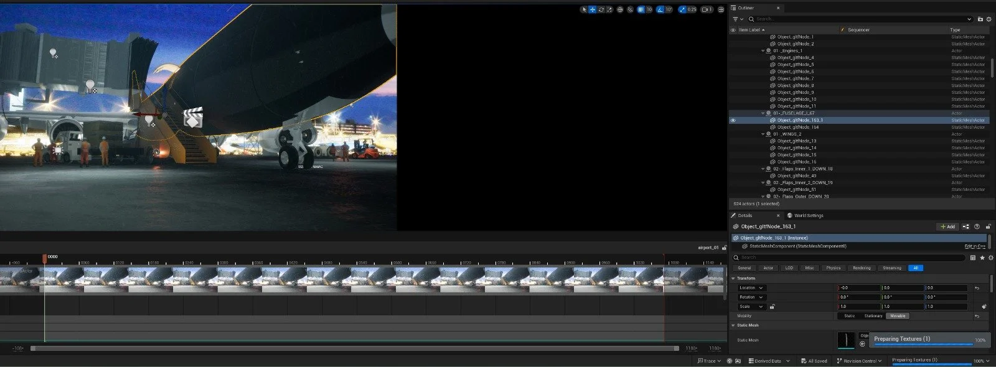Toggle the Scale lock ratio icon
This screenshot has width=996, height=367.
pyautogui.click(x=773, y=307)
